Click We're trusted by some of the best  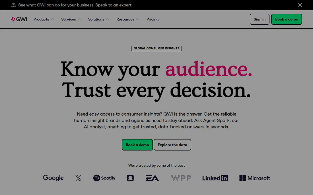pyautogui.click(x=156, y=166)
